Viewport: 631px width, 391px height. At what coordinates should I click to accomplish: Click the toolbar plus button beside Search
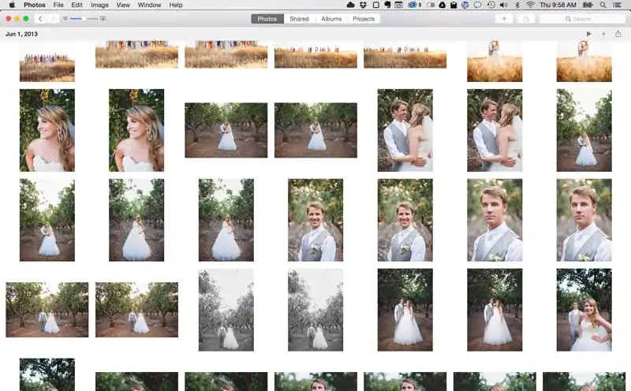(x=504, y=19)
